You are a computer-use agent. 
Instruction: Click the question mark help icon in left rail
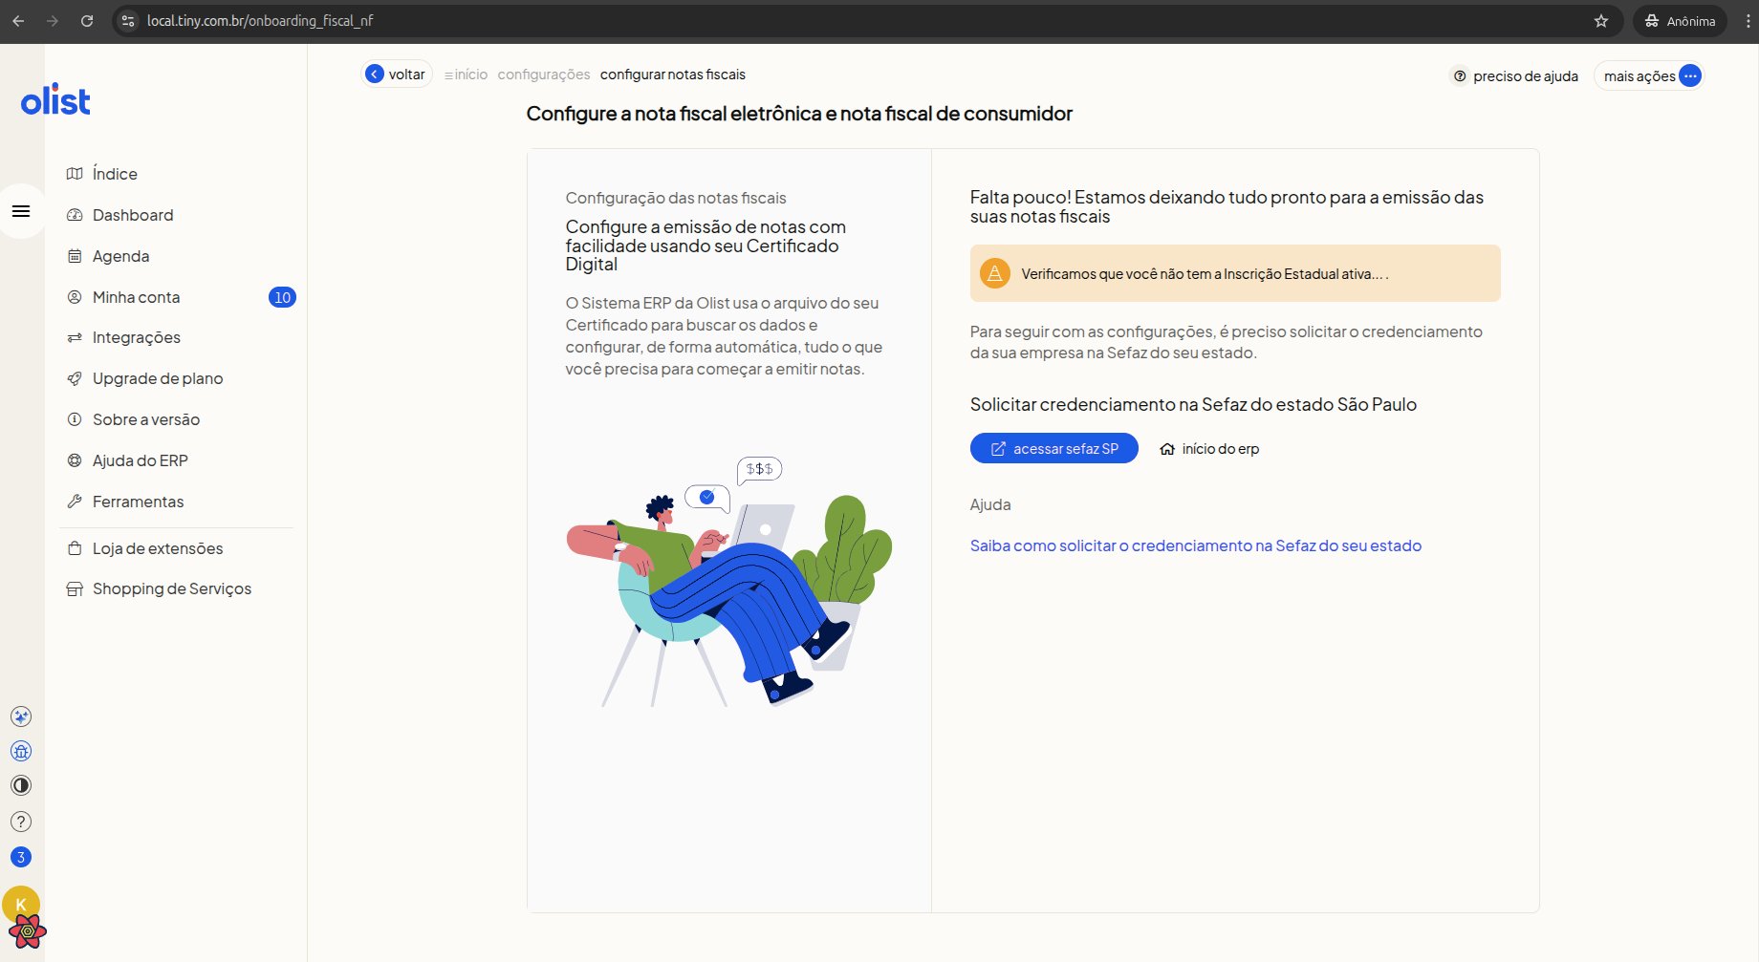[21, 822]
